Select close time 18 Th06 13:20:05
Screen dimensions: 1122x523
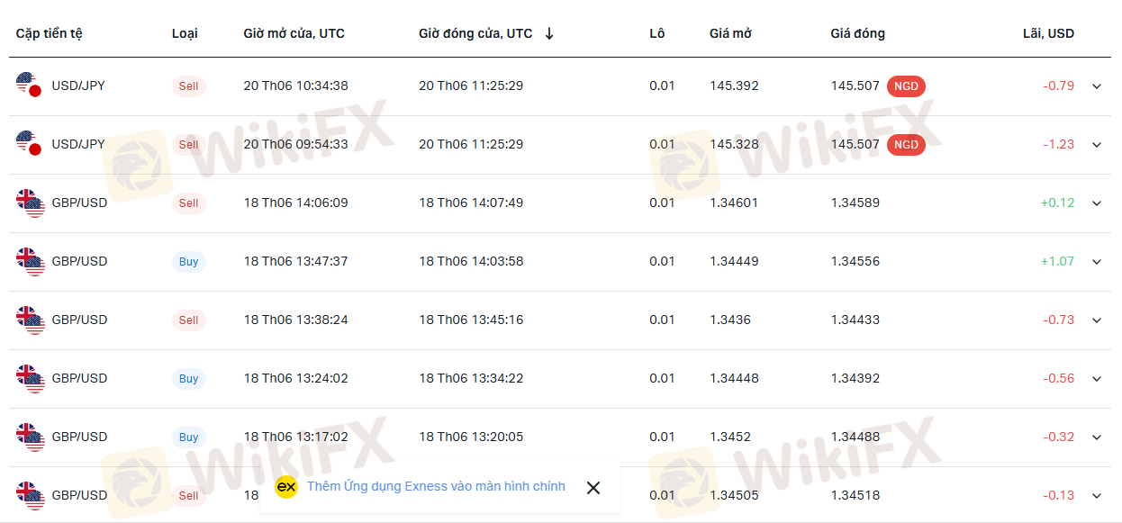(471, 437)
